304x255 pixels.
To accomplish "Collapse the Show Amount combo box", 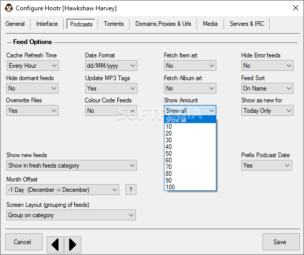I will click(x=190, y=111).
